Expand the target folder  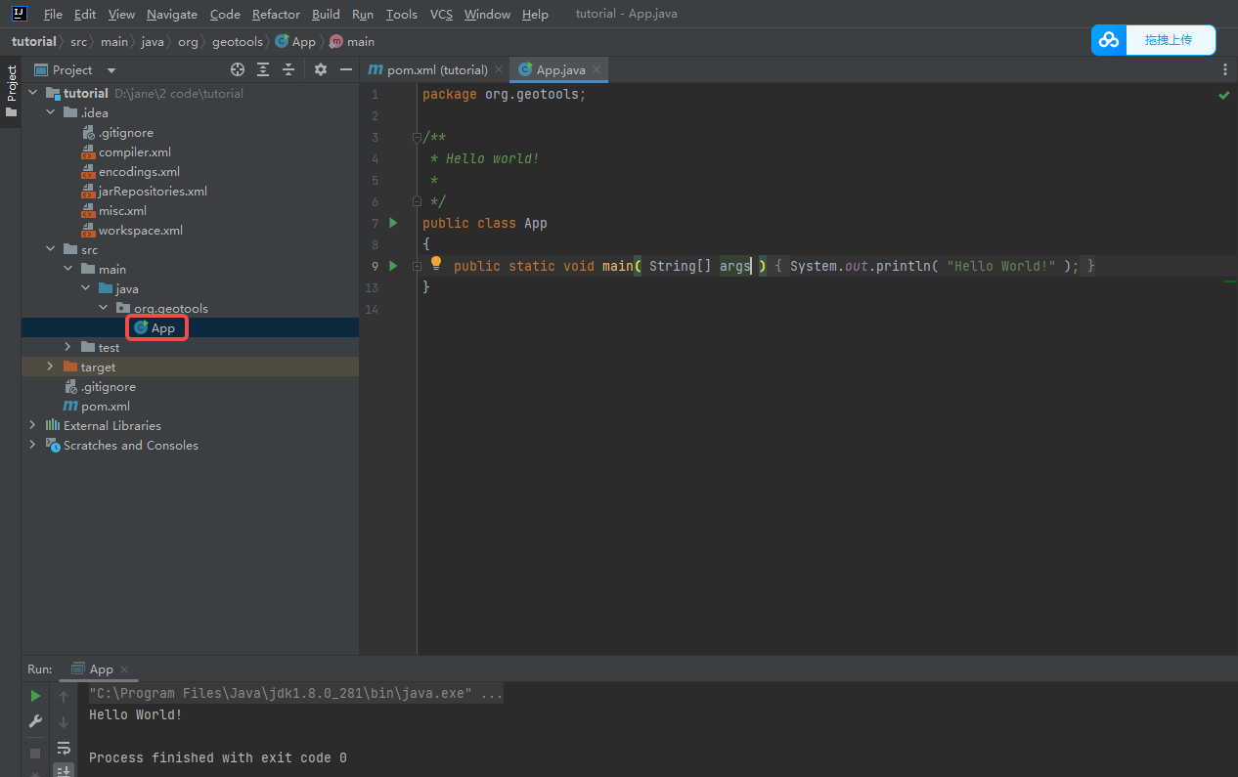51,367
